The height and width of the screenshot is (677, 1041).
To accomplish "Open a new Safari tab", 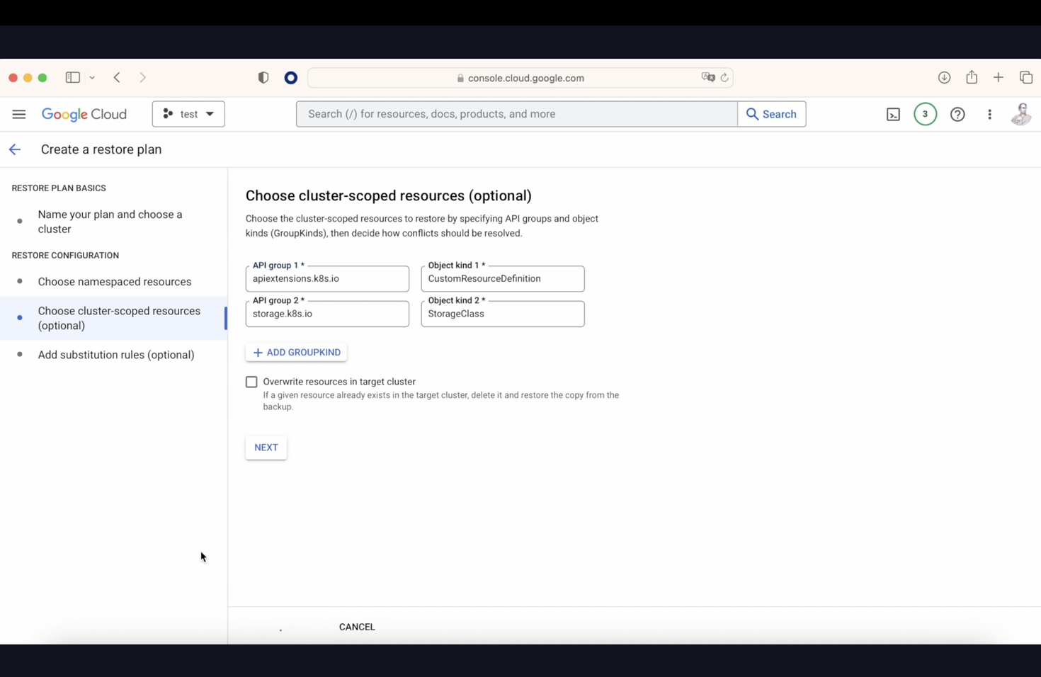I will click(x=999, y=78).
